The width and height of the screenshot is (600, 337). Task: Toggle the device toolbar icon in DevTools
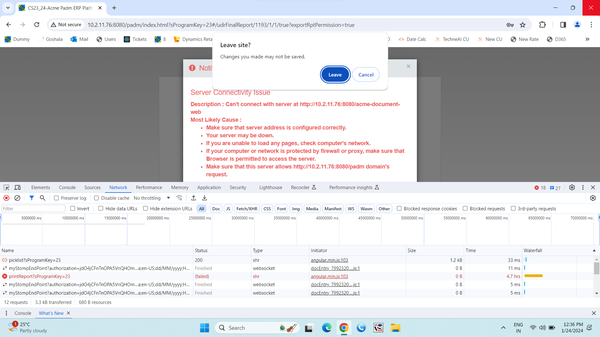click(17, 188)
